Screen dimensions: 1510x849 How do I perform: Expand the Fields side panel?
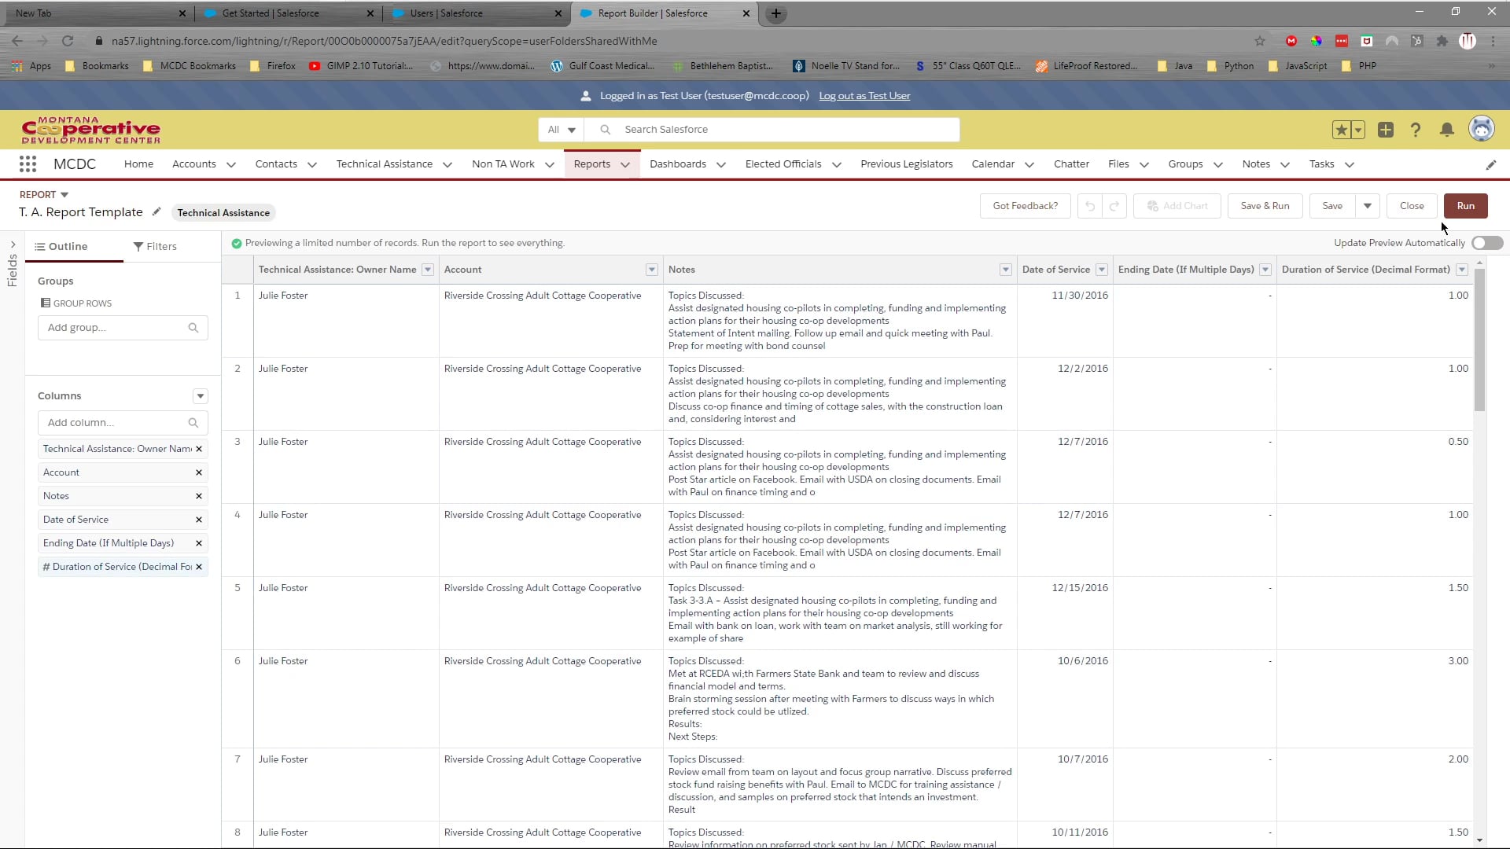point(13,244)
